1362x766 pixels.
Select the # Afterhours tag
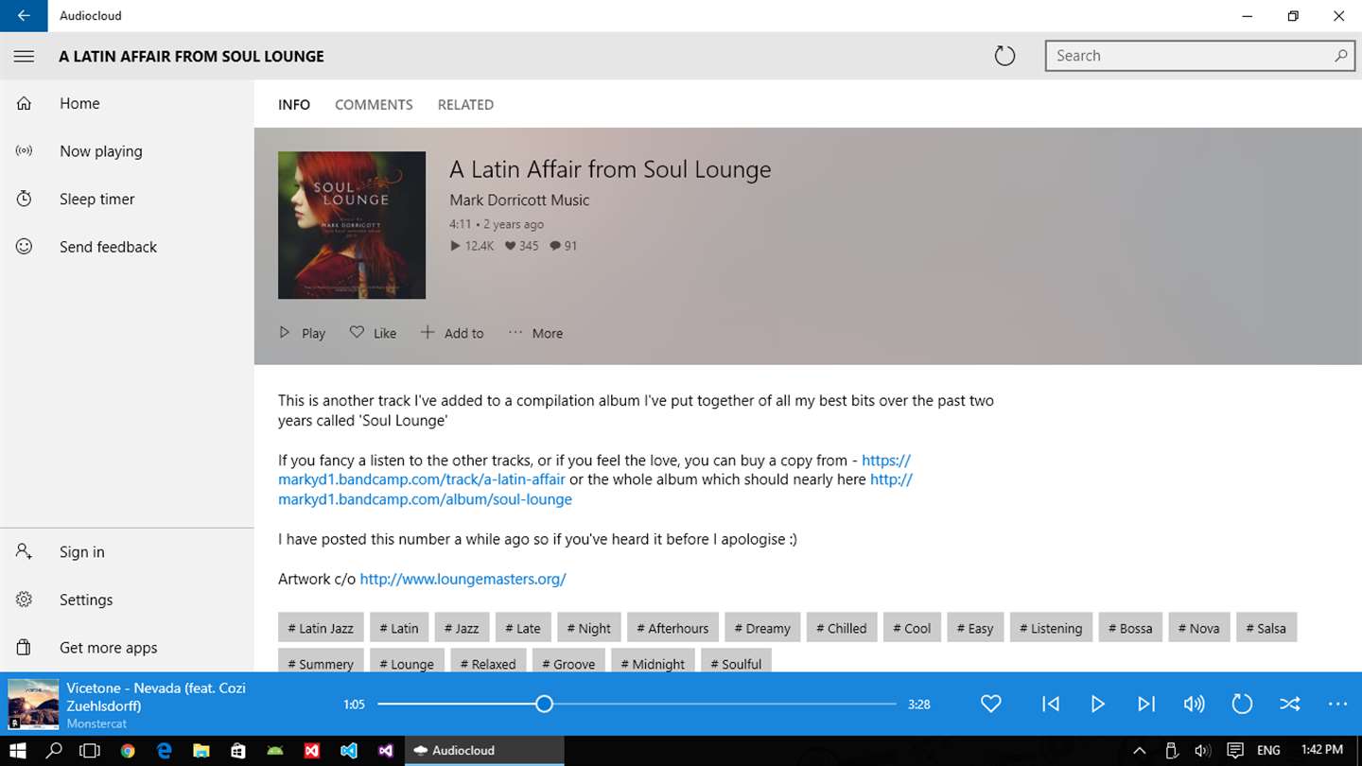(672, 628)
